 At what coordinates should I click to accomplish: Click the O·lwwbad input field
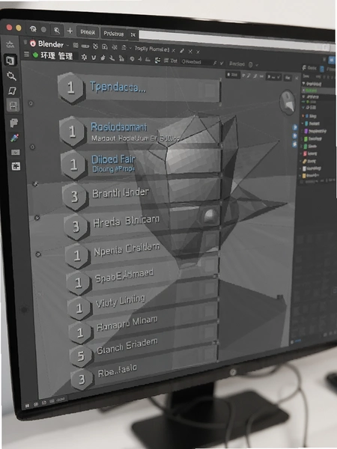pos(196,62)
